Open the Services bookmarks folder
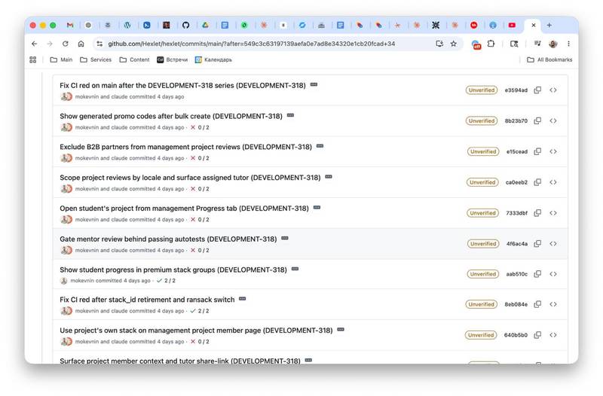Image resolution: width=603 pixels, height=396 pixels. coord(96,59)
